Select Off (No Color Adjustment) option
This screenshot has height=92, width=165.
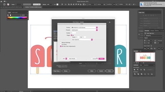tap(61, 46)
